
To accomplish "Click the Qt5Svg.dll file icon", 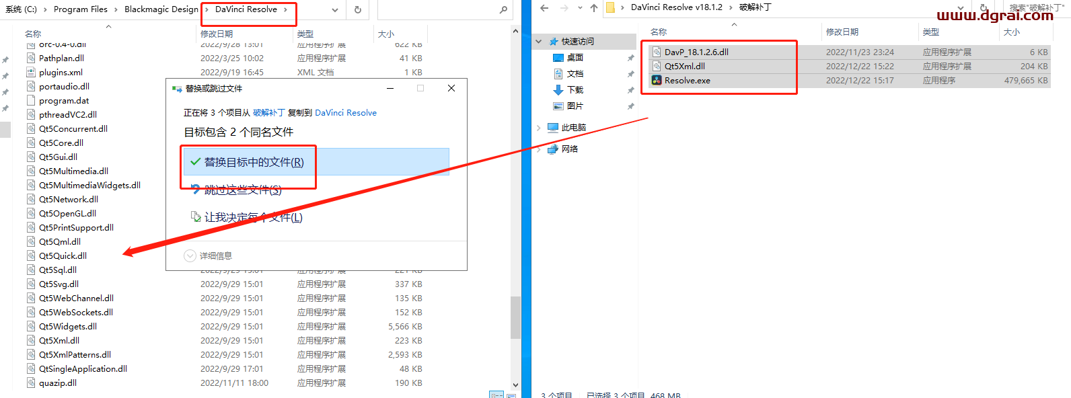I will click(31, 284).
